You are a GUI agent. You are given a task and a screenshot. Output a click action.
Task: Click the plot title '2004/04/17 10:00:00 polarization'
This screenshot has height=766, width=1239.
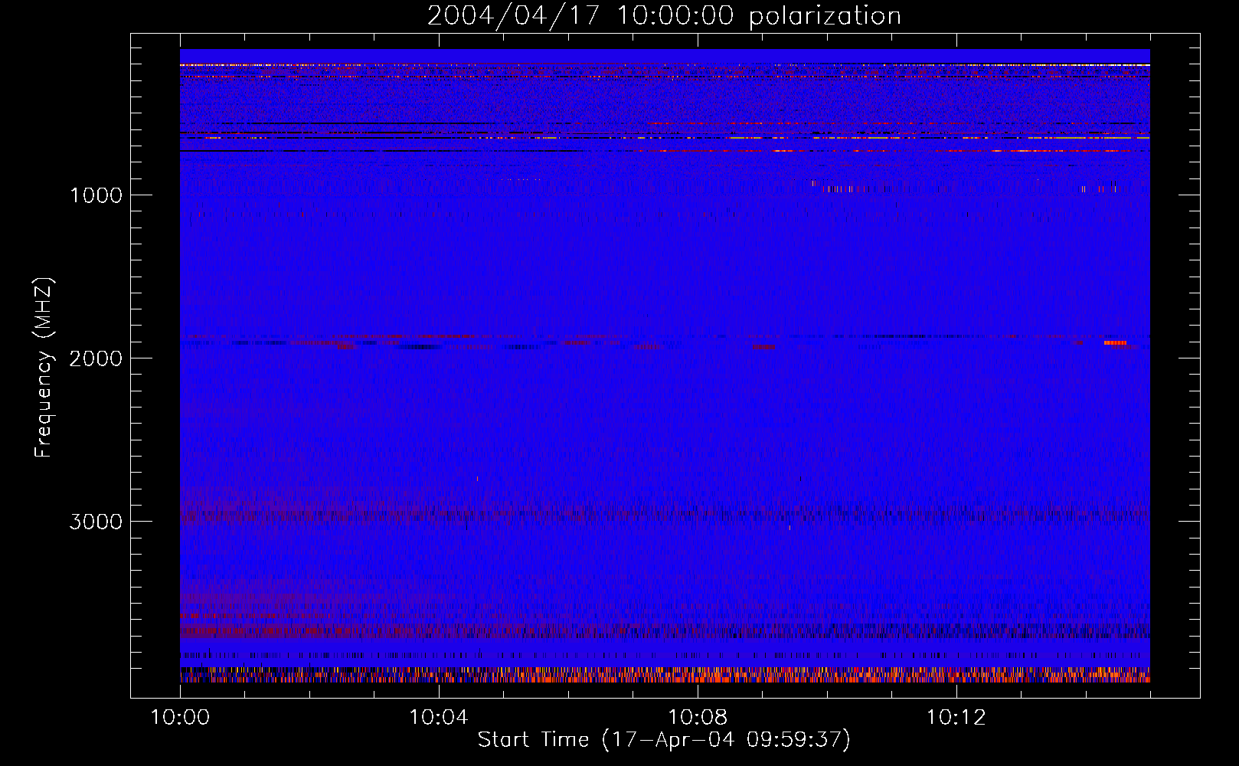[664, 15]
